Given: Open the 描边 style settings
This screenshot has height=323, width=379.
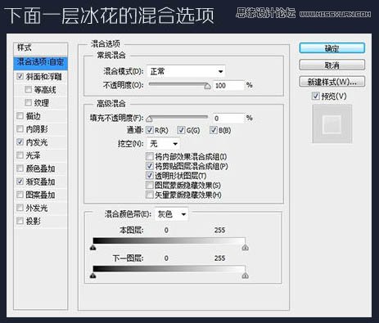Looking at the screenshot, I should (33, 116).
